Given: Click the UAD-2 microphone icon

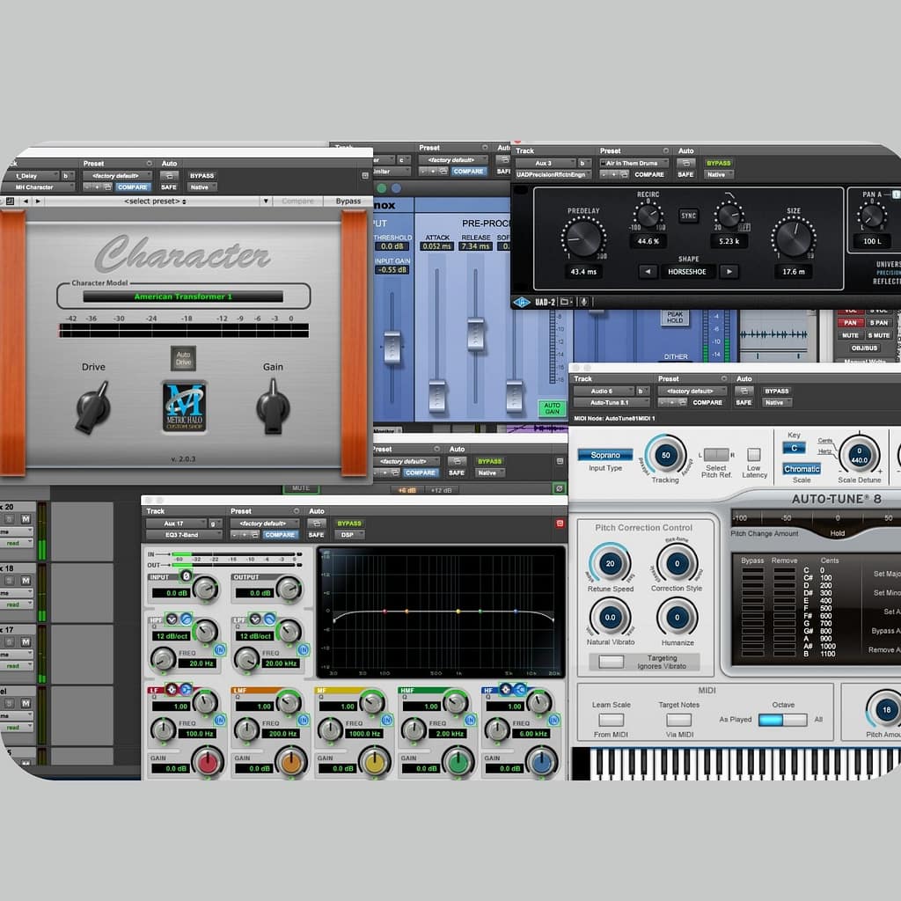Looking at the screenshot, I should tap(583, 302).
